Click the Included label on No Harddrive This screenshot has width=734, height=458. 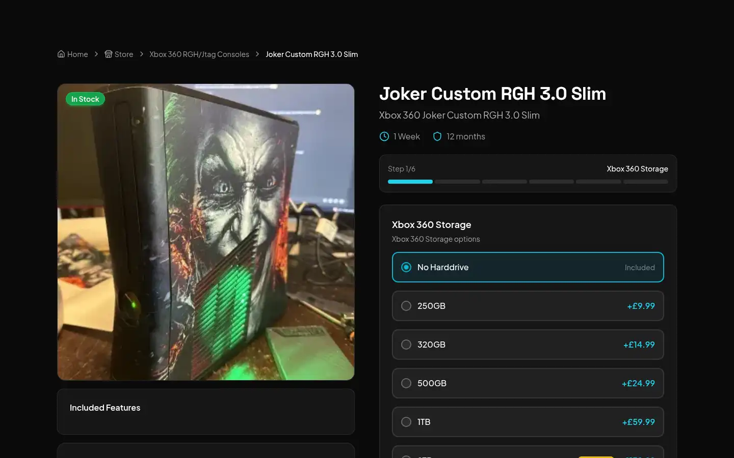coord(640,268)
